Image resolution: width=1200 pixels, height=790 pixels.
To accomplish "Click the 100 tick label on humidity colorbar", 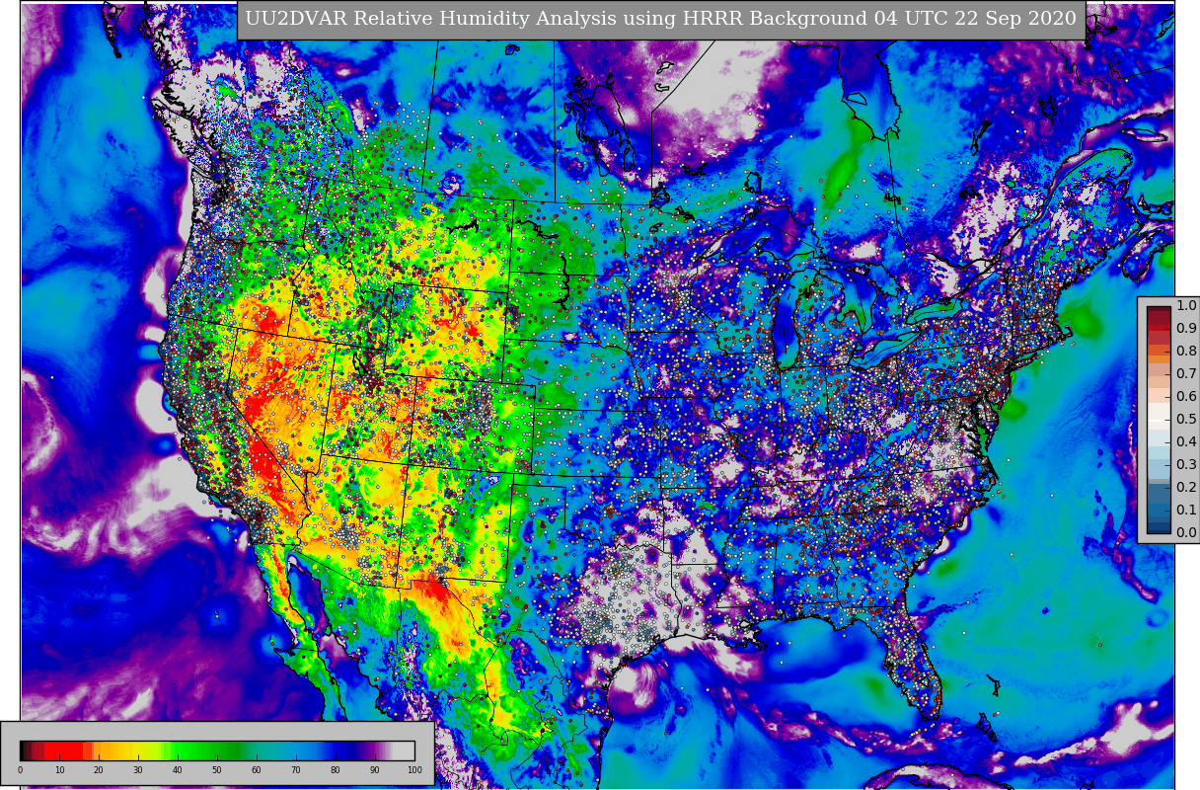I will click(414, 770).
